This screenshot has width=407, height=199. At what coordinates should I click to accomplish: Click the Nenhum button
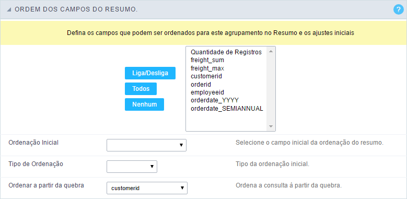[x=144, y=104]
